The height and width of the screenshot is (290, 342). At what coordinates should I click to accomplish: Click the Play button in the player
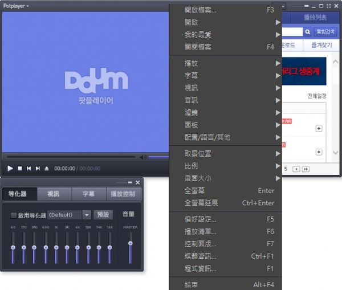pyautogui.click(x=10, y=168)
